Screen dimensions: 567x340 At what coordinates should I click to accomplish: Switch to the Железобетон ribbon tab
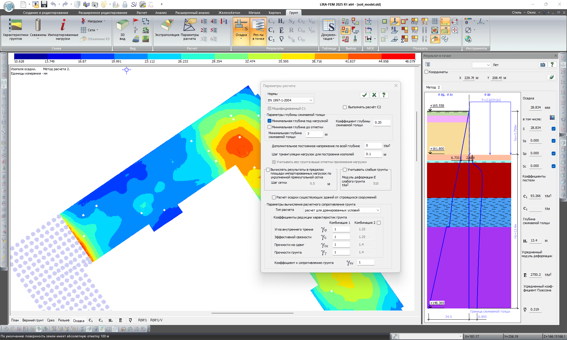(229, 13)
